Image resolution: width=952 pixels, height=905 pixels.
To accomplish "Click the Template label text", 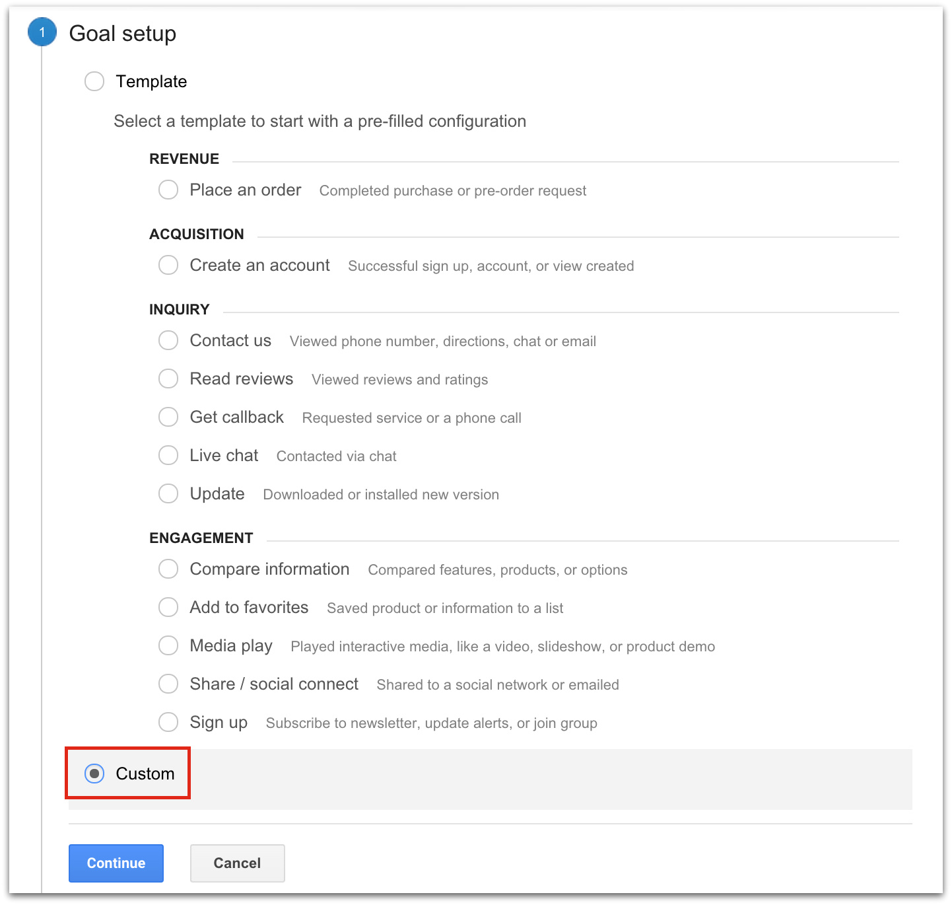I will pos(151,81).
